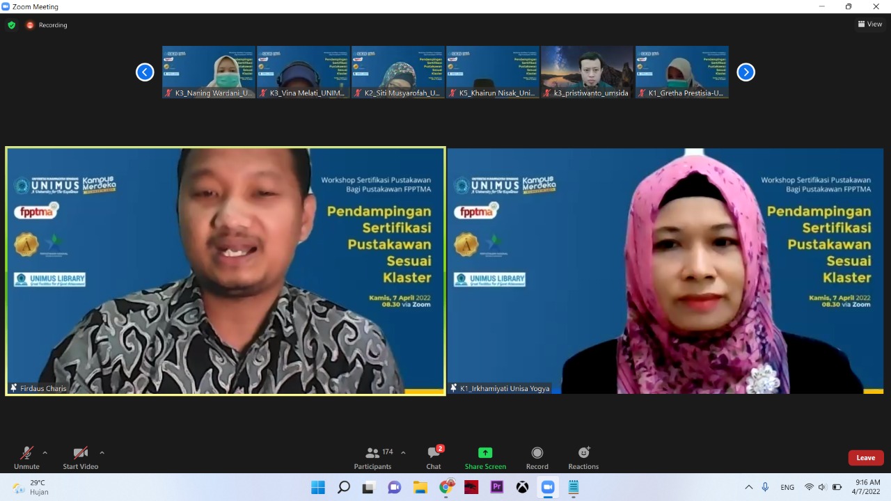The image size is (891, 501).
Task: Select K2_Siti Musyarofah video thumbnail
Action: click(398, 72)
